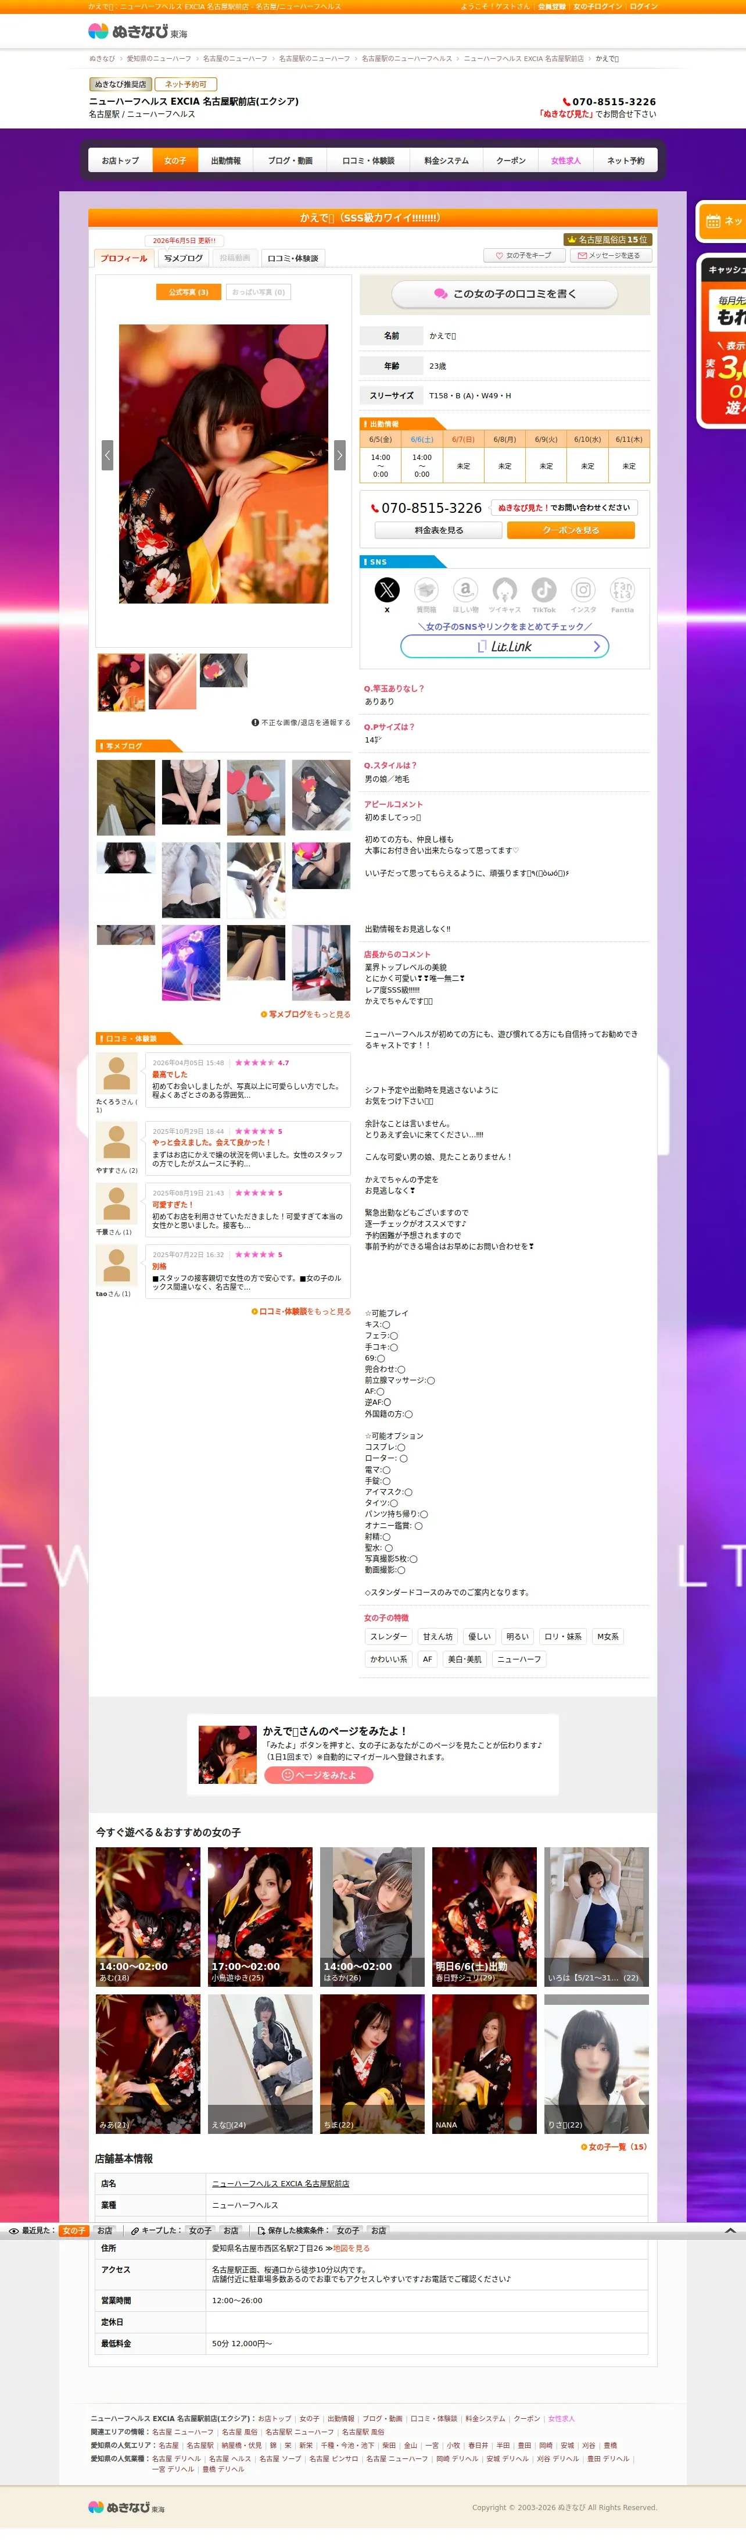The width and height of the screenshot is (746, 2545).
Task: Open the ネット予約 navigation tab
Action: point(626,160)
